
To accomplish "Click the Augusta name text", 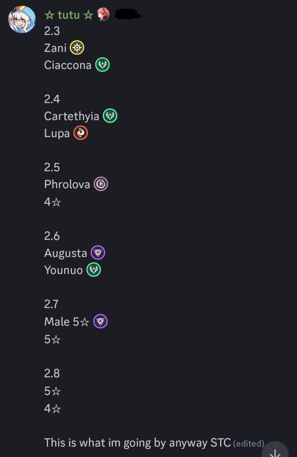I will click(x=65, y=253).
